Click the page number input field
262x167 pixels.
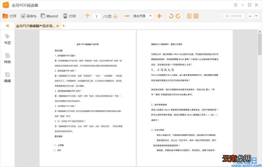[96, 16]
